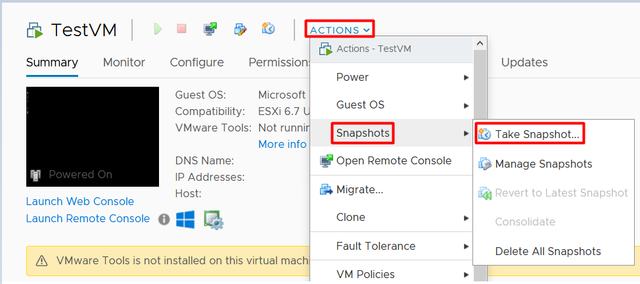Screen dimensions: 640x284
Task: Click the clock icon beside Take Snapshot
Action: point(484,134)
